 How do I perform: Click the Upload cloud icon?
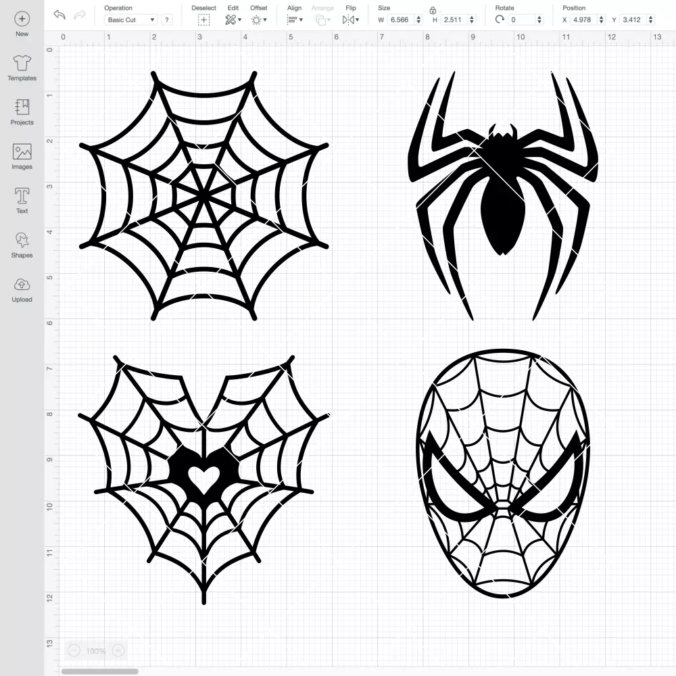coord(22,285)
